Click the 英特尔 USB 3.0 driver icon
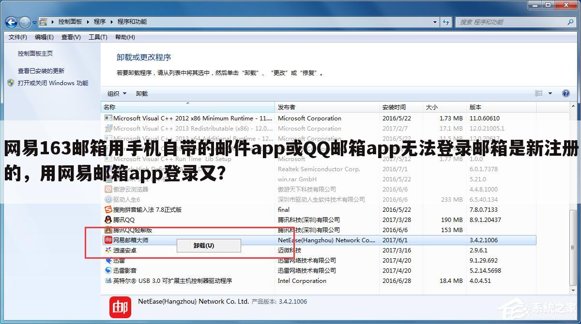Screen dimensions: 581x324 (x=108, y=280)
